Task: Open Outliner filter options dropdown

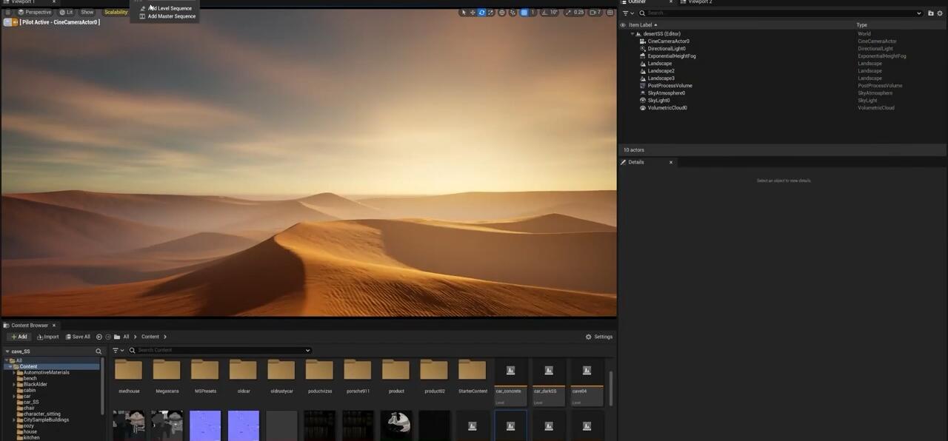Action: [628, 13]
